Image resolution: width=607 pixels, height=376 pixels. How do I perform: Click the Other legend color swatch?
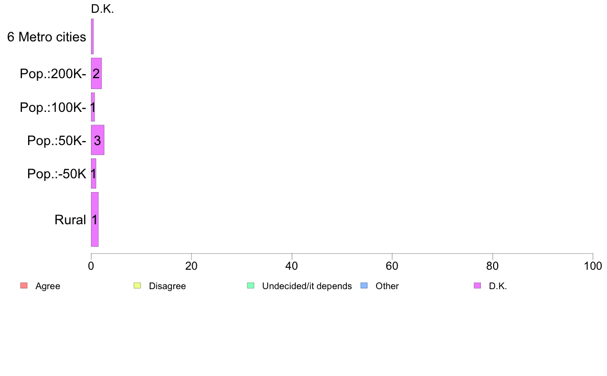pyautogui.click(x=364, y=286)
